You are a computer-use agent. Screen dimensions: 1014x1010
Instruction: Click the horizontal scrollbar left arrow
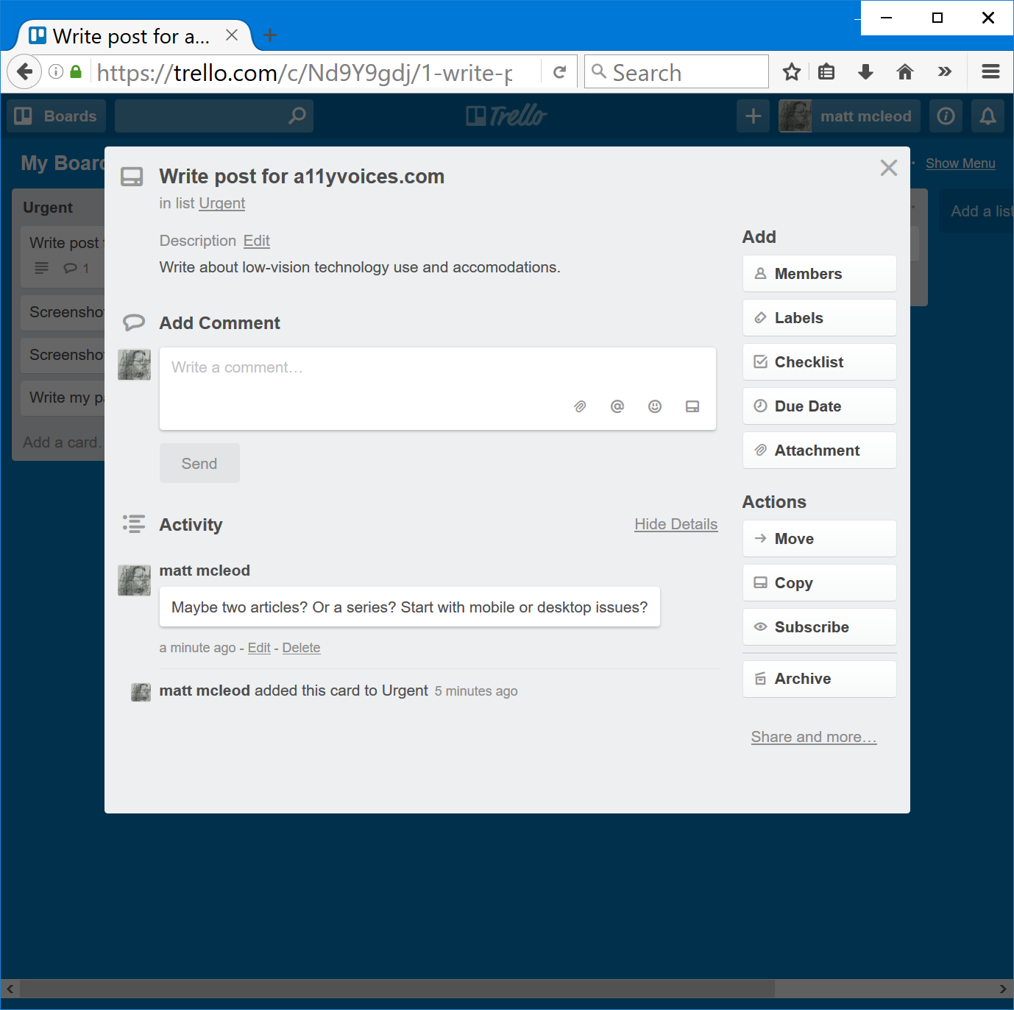pos(10,989)
